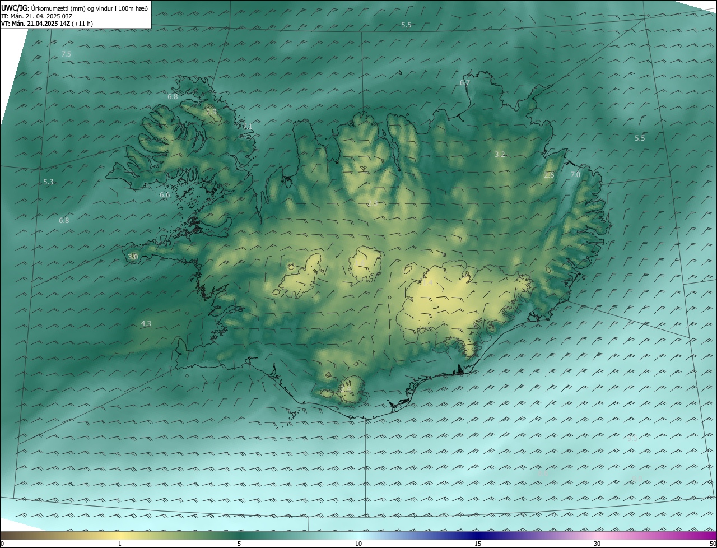Click the 3.2 value on the map

(500, 154)
